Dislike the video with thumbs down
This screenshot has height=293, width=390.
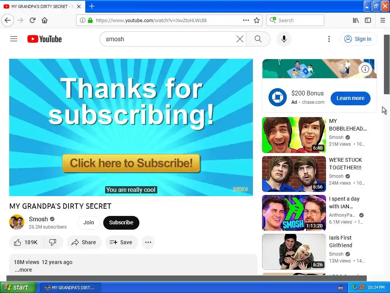tap(53, 242)
